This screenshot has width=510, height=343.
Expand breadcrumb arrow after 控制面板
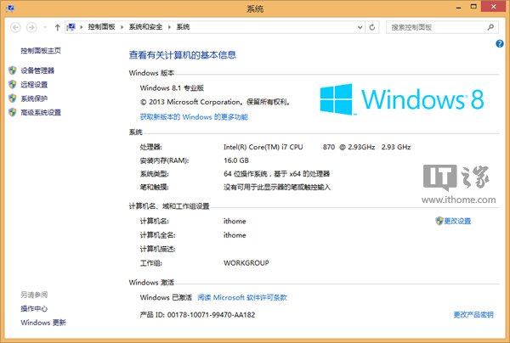[122, 27]
